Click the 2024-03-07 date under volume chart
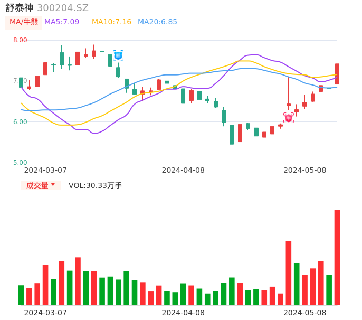The image size is (362, 320). (45, 312)
